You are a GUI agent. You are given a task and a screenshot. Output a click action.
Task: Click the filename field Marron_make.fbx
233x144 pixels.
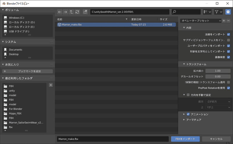(x=113, y=139)
